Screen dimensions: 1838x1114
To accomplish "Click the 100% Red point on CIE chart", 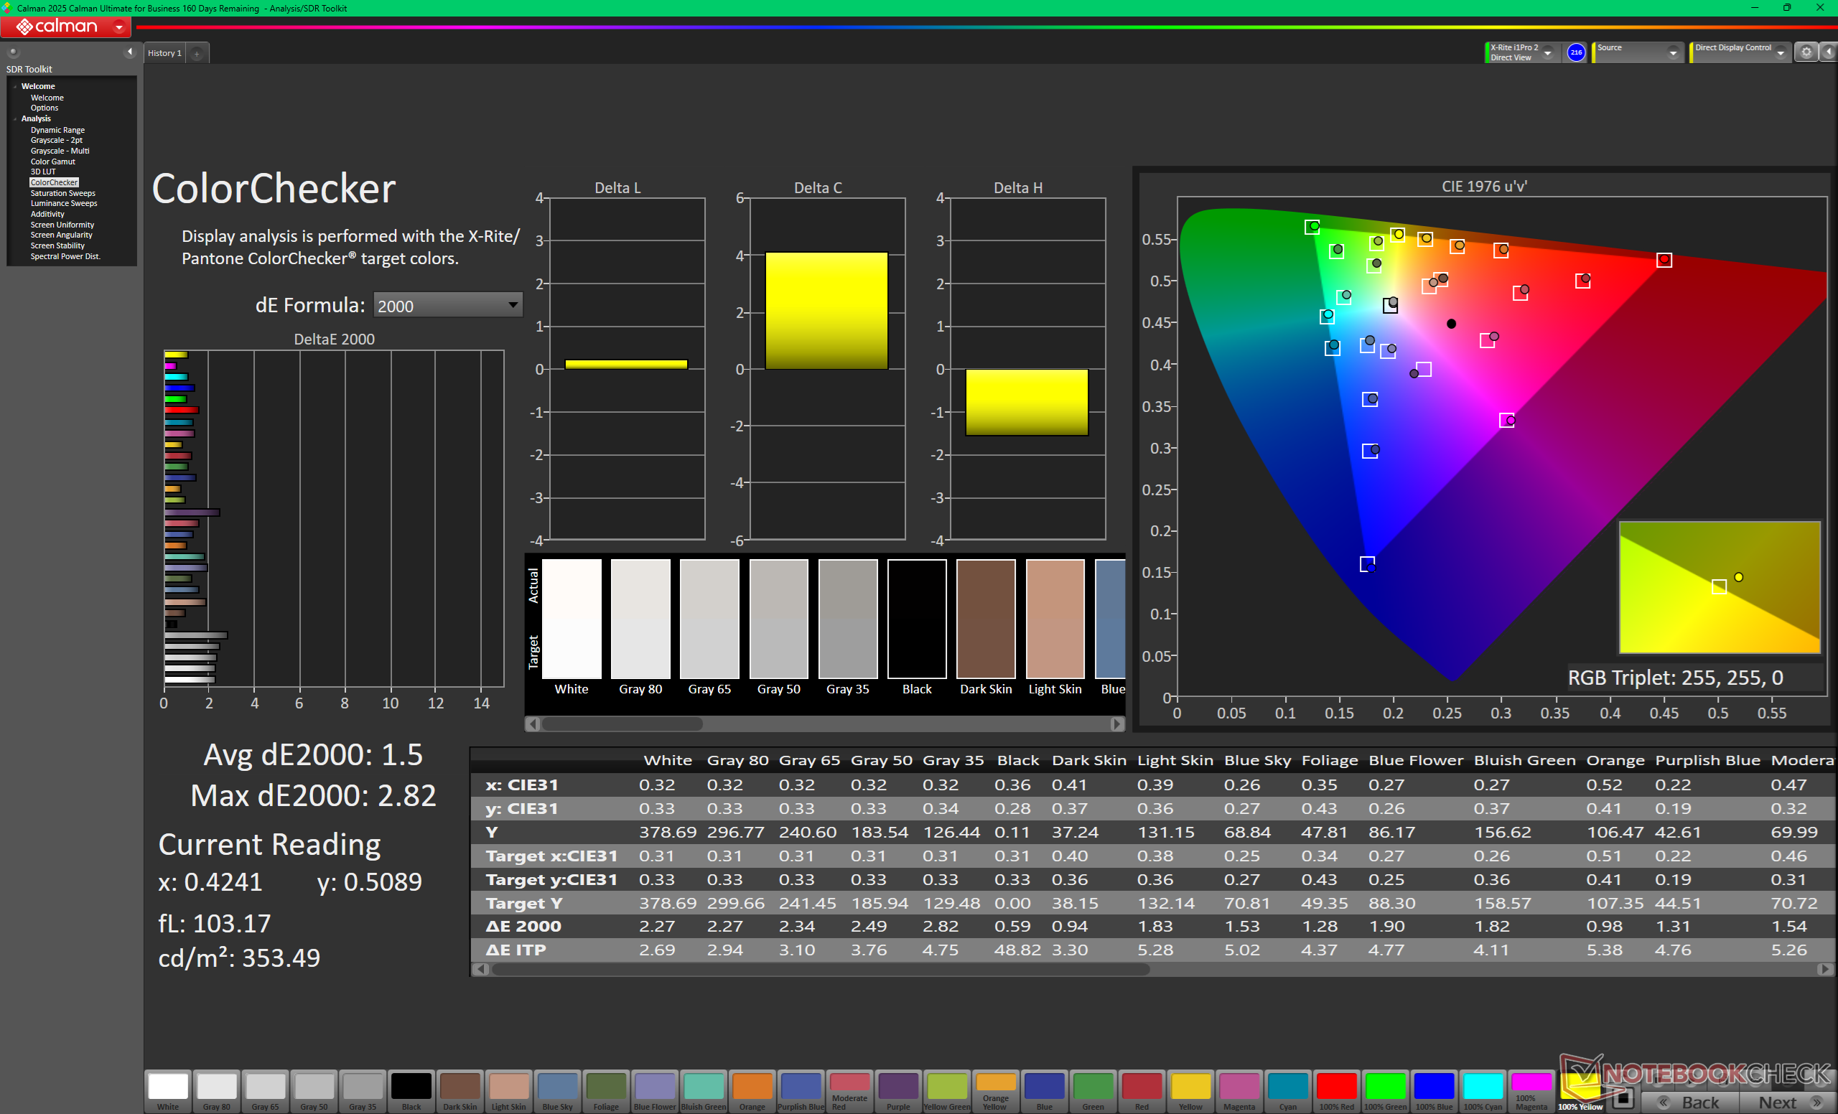I will (1664, 260).
